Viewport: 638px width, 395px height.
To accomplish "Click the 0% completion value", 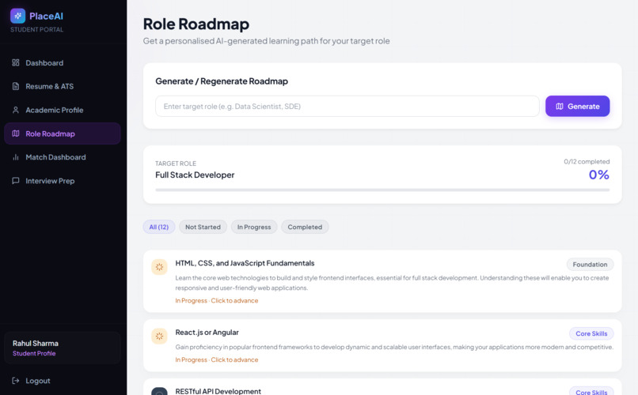I will 599,175.
